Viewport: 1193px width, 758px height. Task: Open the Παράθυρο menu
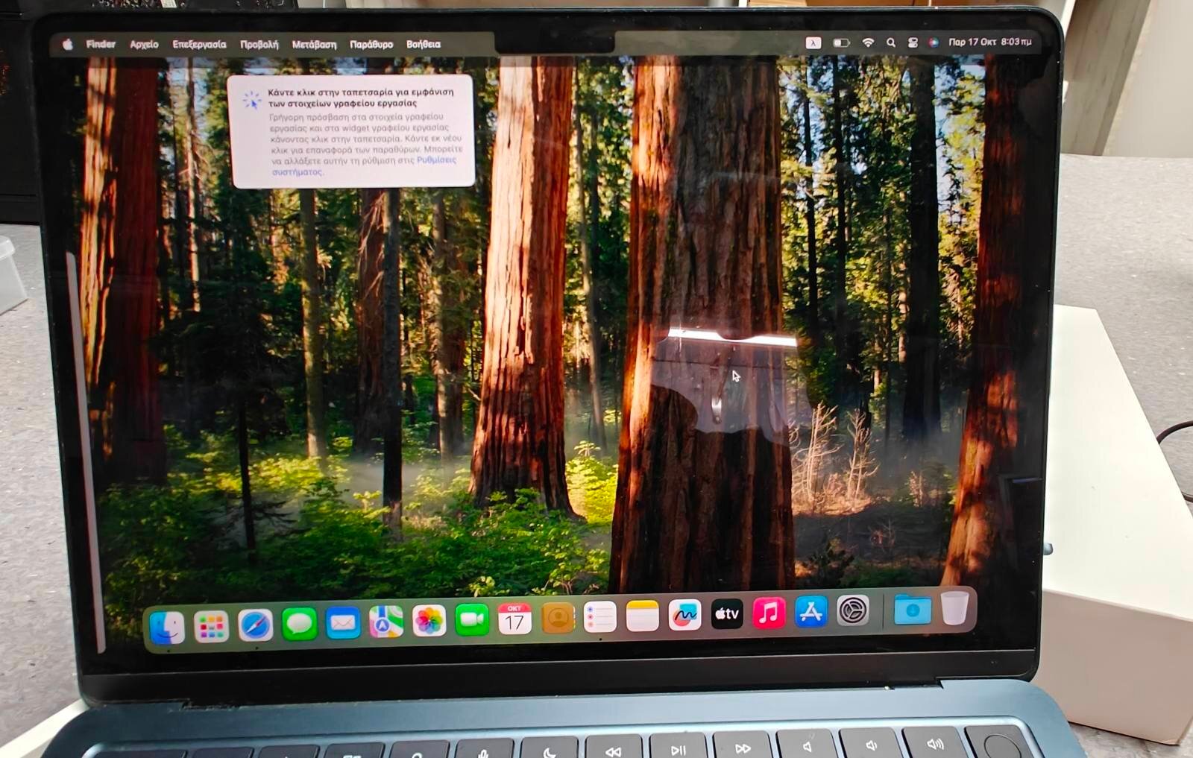(371, 45)
